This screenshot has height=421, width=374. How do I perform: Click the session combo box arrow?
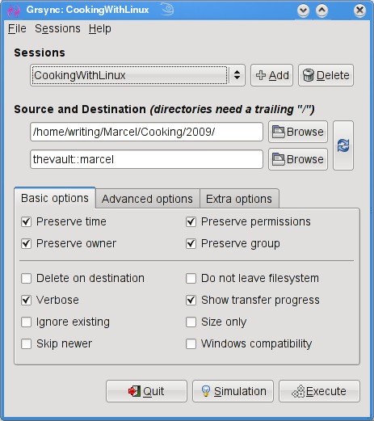pyautogui.click(x=237, y=75)
